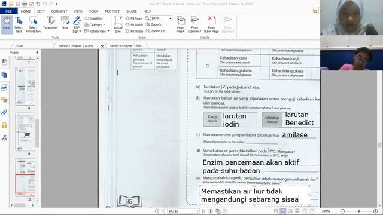The image size is (383, 215).
Task: Activate the Select Text tool
Action: pyautogui.click(x=19, y=24)
